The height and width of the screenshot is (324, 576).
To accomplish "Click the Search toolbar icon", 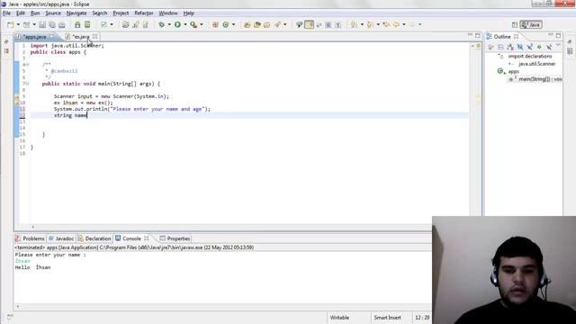I will click(277, 24).
